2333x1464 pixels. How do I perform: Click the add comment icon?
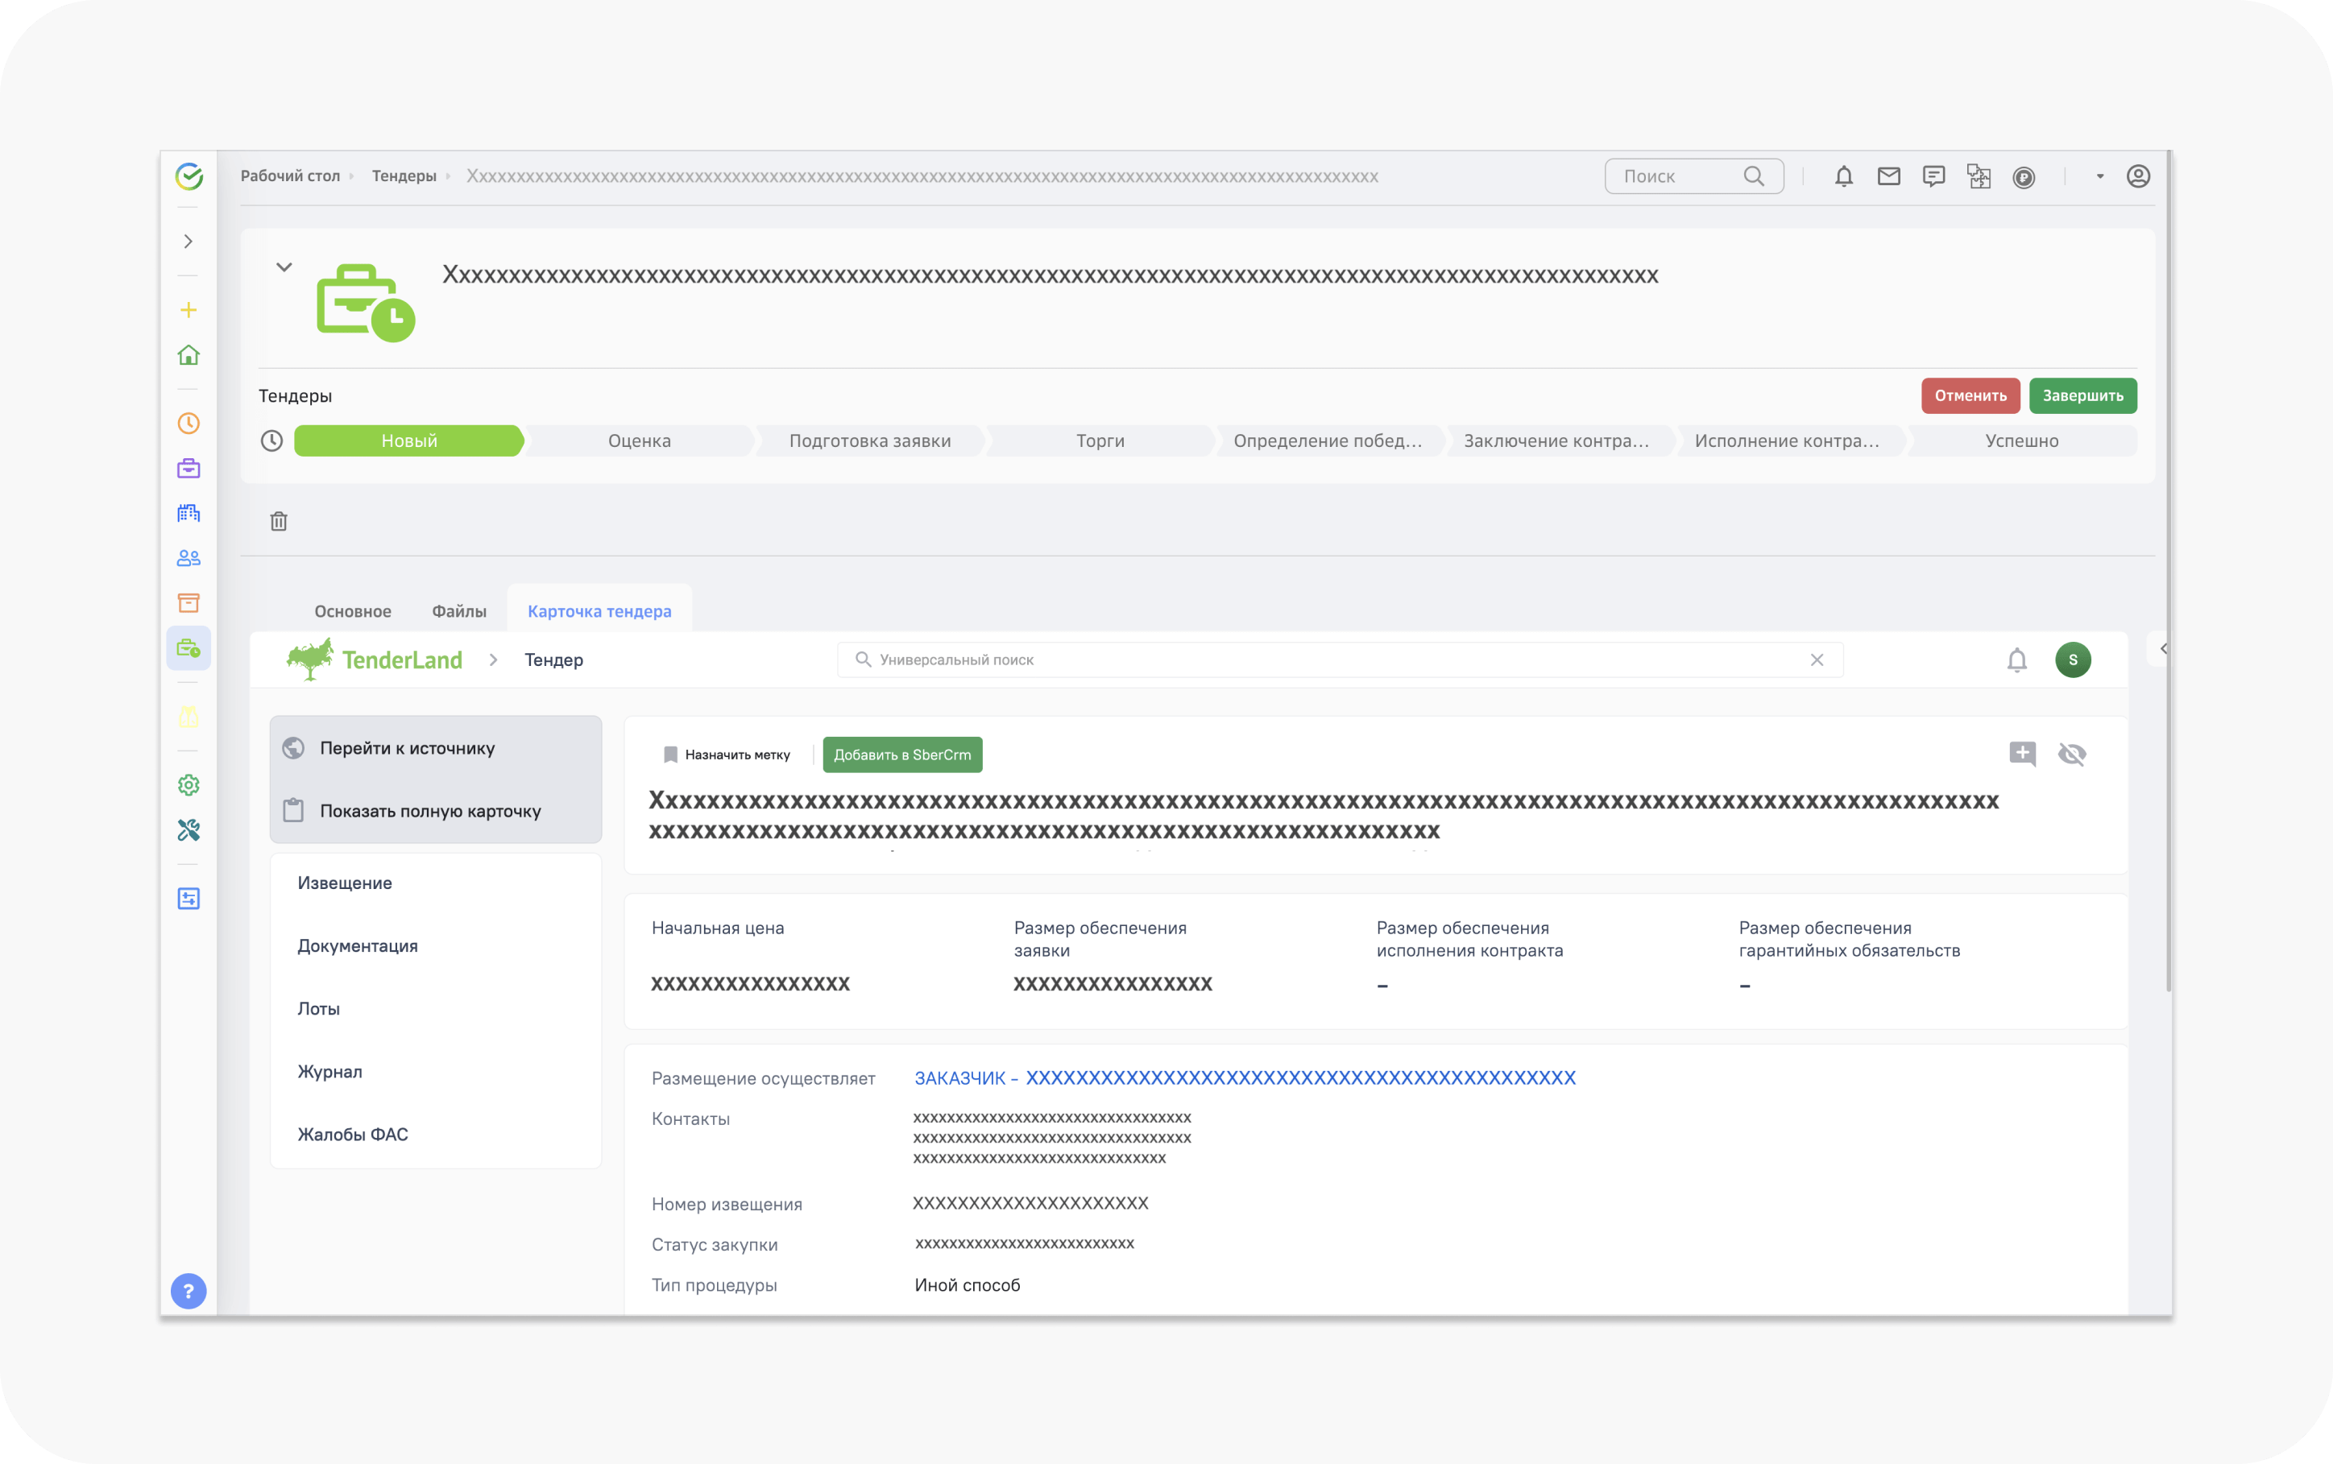click(2022, 753)
